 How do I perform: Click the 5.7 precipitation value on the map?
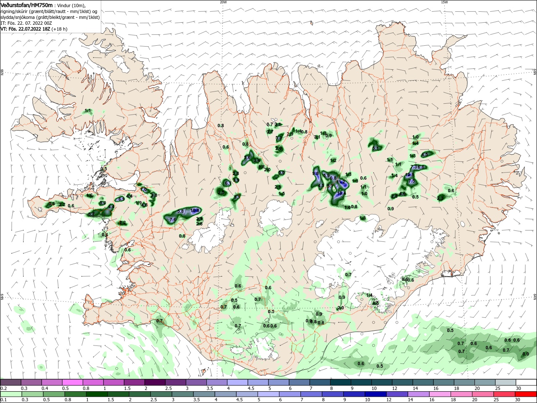point(330,186)
